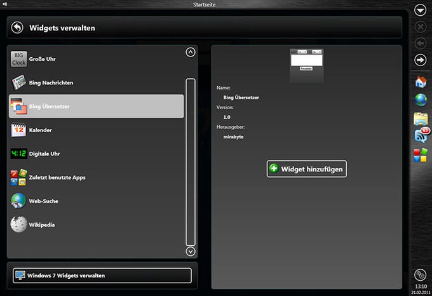Click the Widgets verwalten heading

[x=62, y=28]
